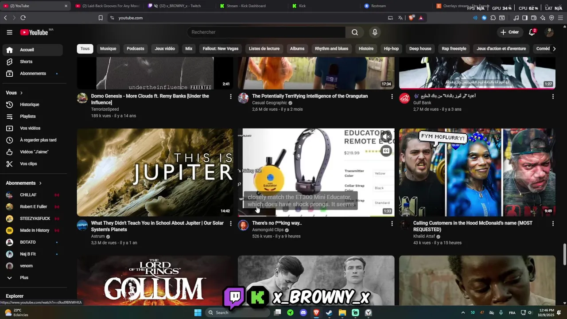Viewport: 567px width, 319px height.
Task: Open the Hood McDonald's video thumbnail
Action: [x=477, y=172]
